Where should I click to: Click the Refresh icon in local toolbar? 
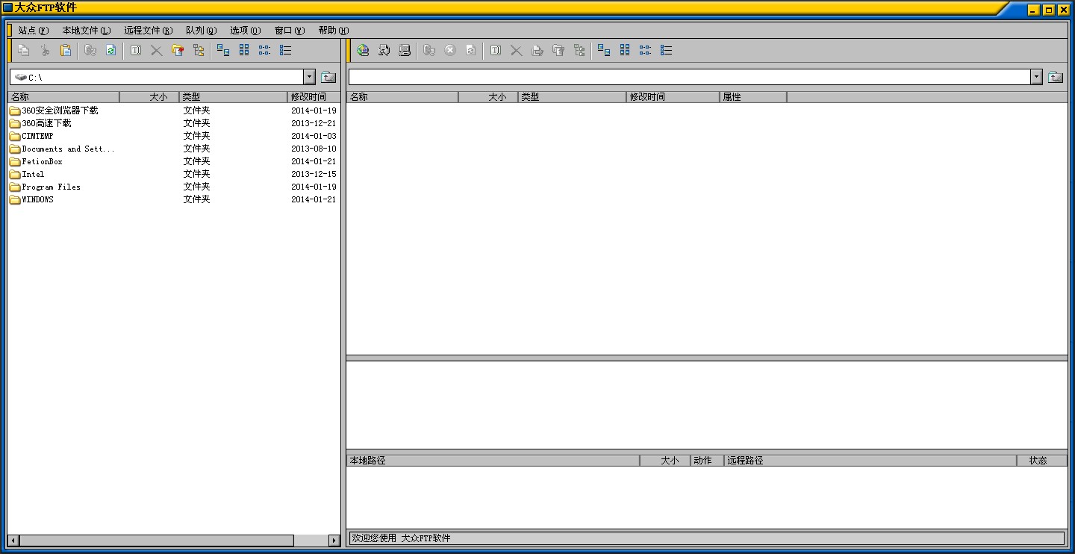(110, 50)
